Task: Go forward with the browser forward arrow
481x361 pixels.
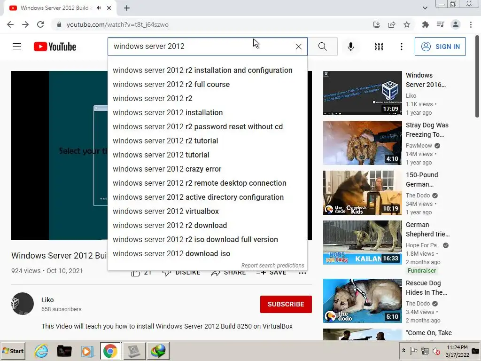Action: tap(25, 24)
